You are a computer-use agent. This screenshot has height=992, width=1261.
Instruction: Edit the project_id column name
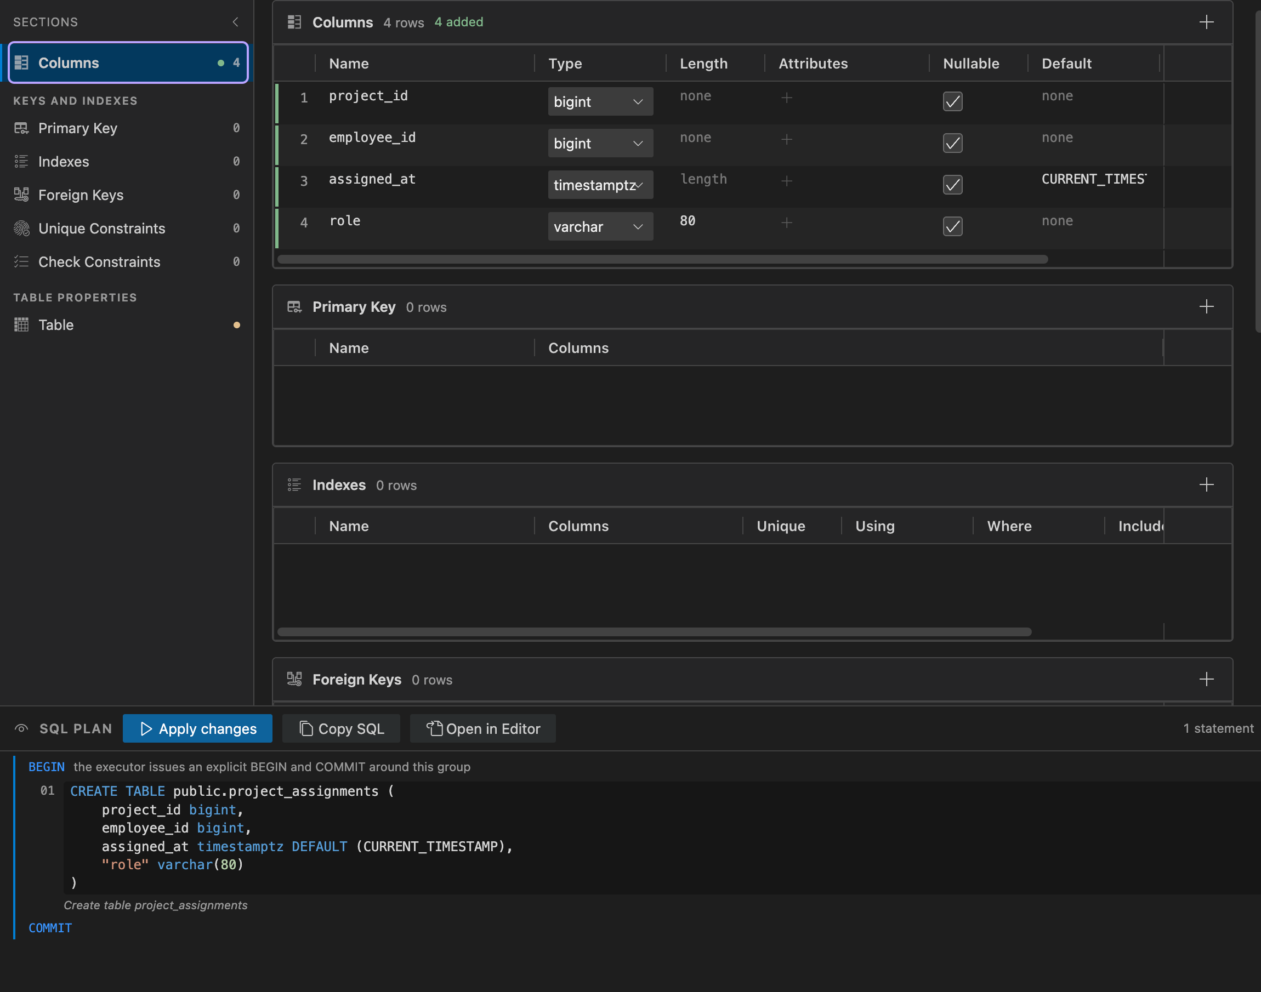368,96
